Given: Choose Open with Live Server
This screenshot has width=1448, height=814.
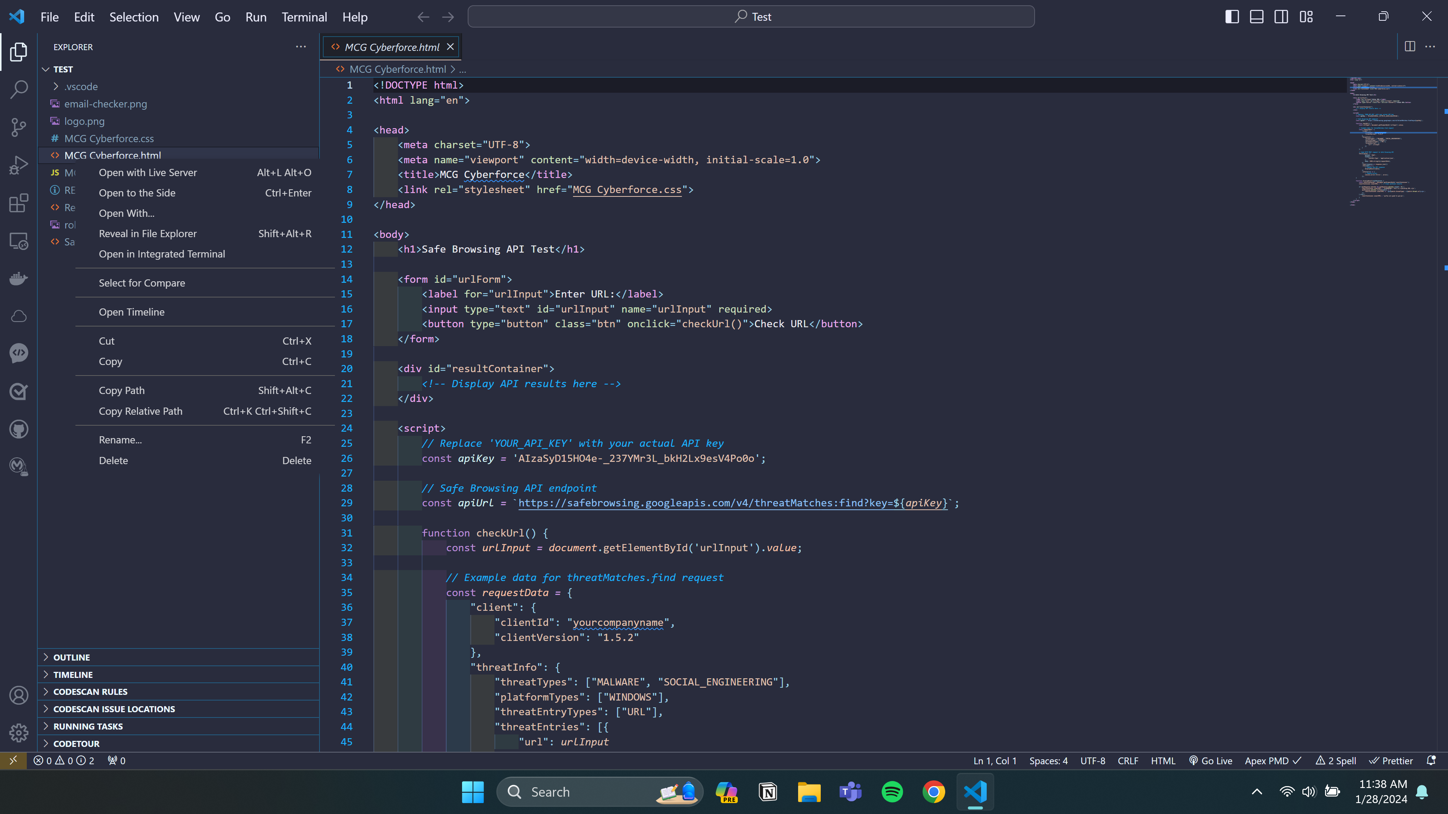Looking at the screenshot, I should (x=148, y=172).
